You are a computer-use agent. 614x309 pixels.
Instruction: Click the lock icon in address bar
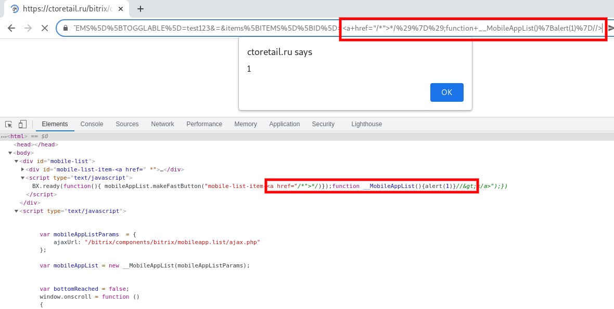click(x=66, y=28)
